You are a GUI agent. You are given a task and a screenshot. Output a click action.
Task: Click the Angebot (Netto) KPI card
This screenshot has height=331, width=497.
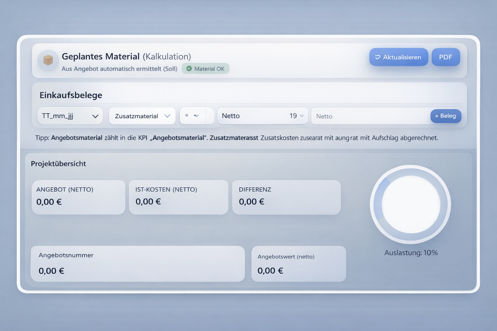pyautogui.click(x=78, y=197)
